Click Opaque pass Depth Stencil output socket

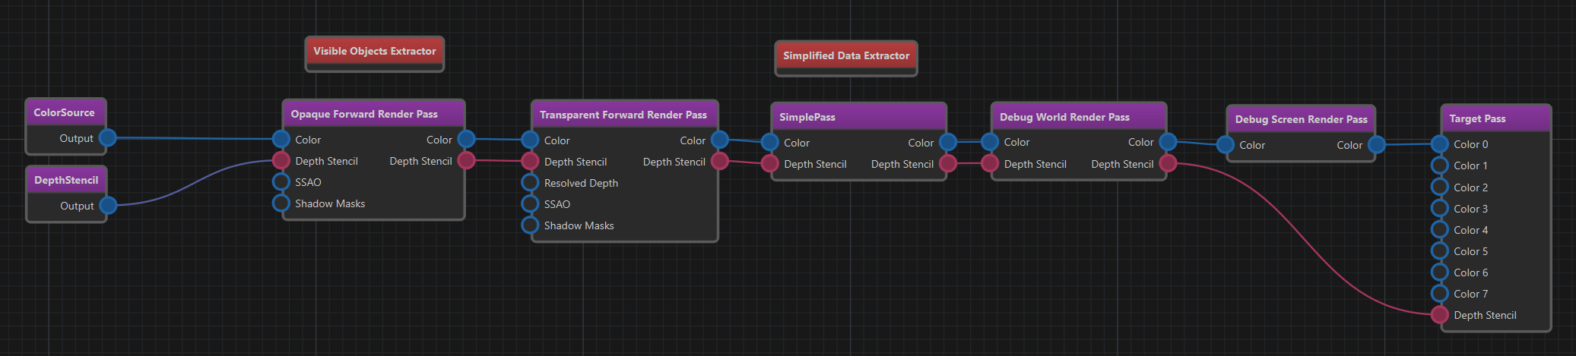point(466,161)
